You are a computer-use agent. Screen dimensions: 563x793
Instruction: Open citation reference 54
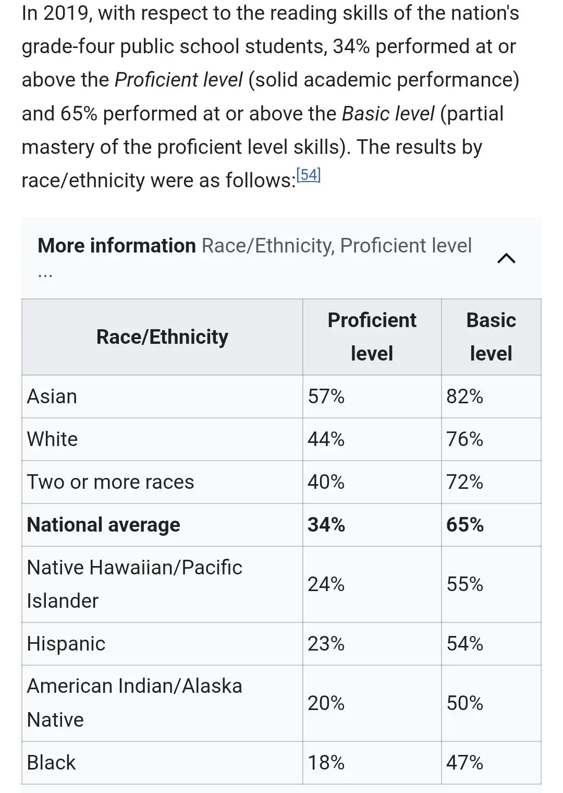pyautogui.click(x=308, y=175)
